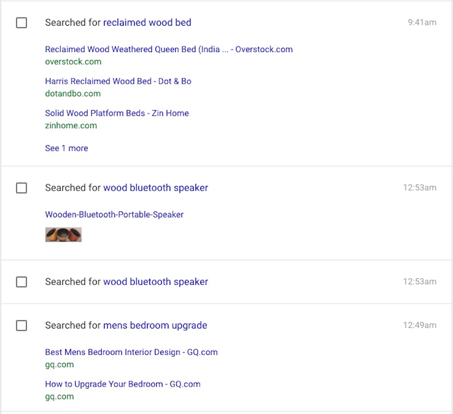Open 'wood bluetooth speaker' query in entry without results
The width and height of the screenshot is (453, 414).
(155, 282)
